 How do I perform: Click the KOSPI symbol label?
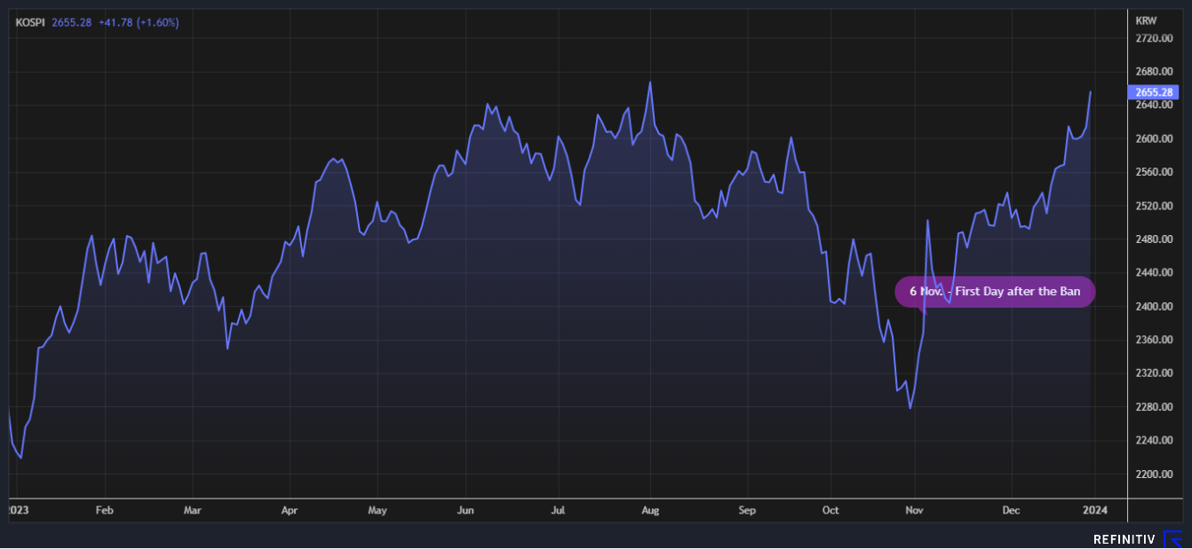pyautogui.click(x=31, y=22)
